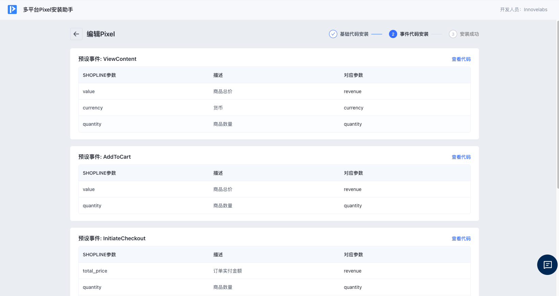Screen dimensions: 559x296
Task: Click 描述 header in InitiateCheckout table
Action: (218, 255)
